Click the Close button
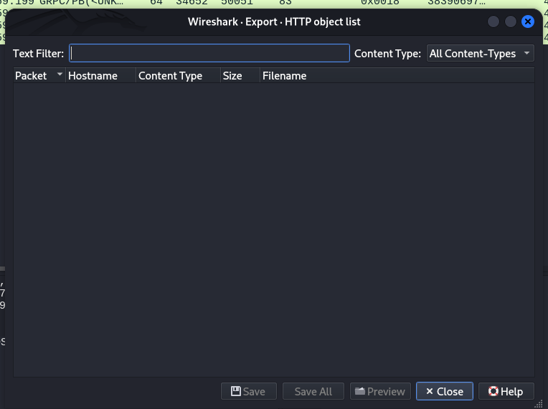Viewport: 548px width, 409px height. click(x=445, y=391)
